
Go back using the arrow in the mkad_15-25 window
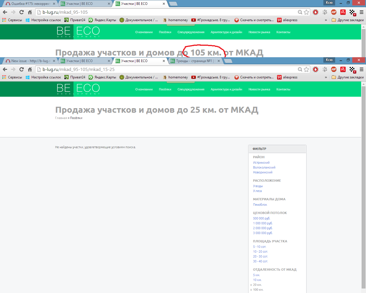pyautogui.click(x=5, y=70)
